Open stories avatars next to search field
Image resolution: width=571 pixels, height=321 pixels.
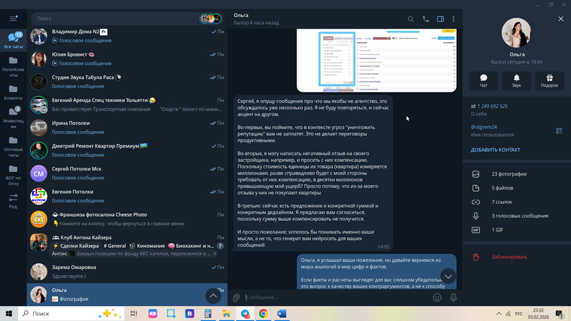pos(210,19)
